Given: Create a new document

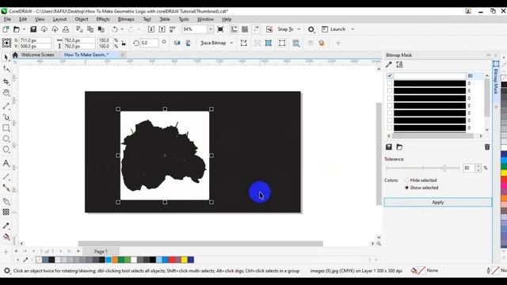Looking at the screenshot, I should tap(6, 29).
